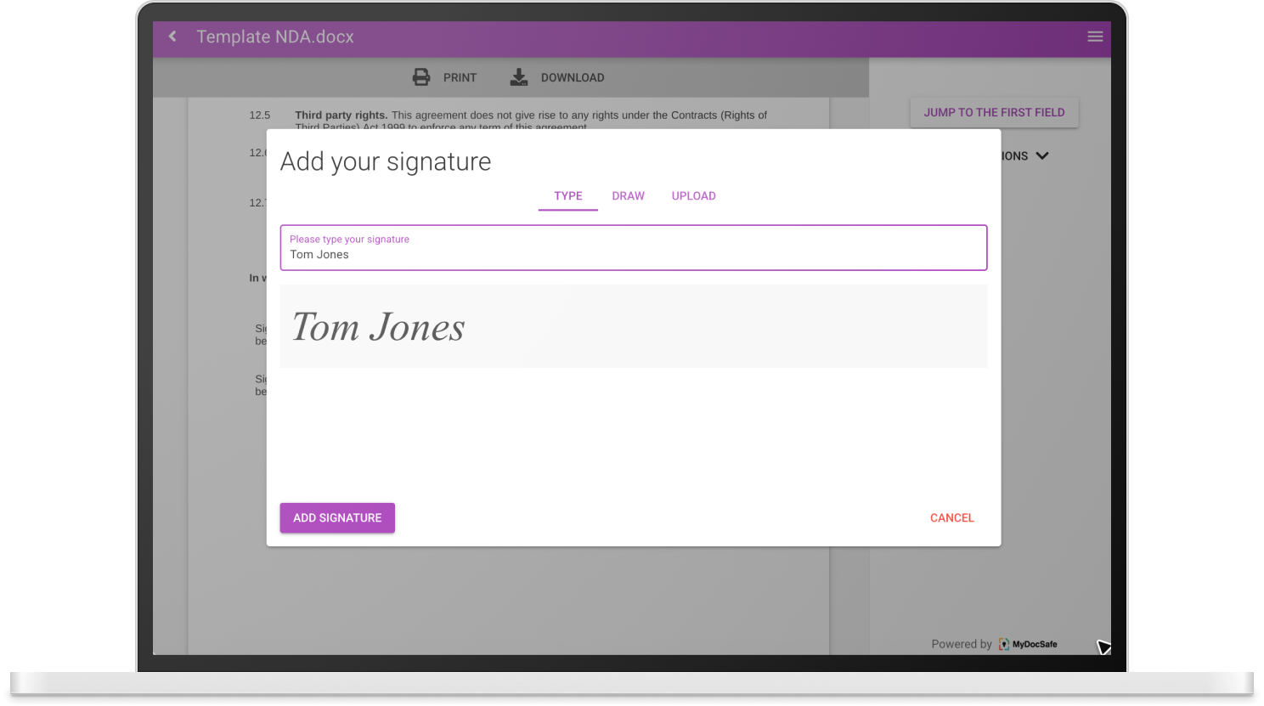The width and height of the screenshot is (1264, 706).
Task: Click the Tom Jones signature preview
Action: coord(633,325)
